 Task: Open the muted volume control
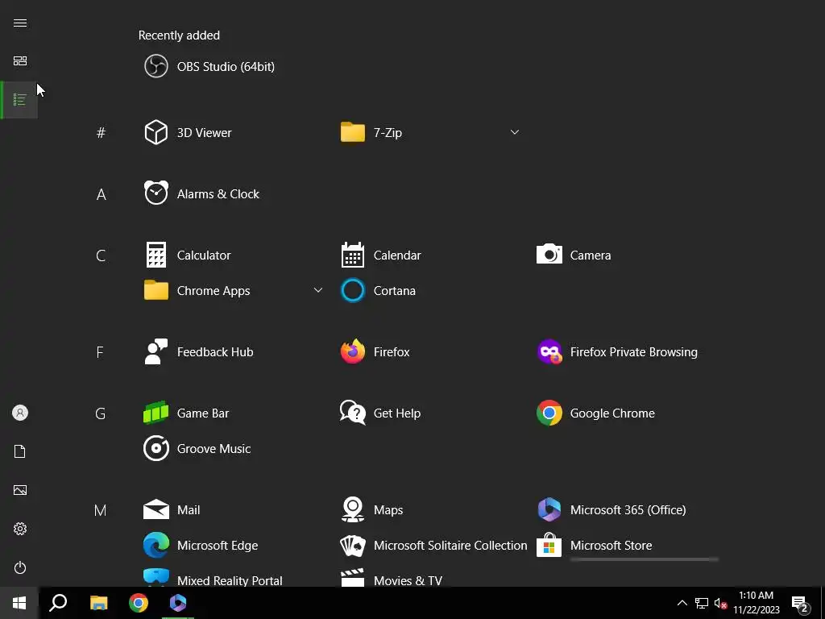click(720, 603)
